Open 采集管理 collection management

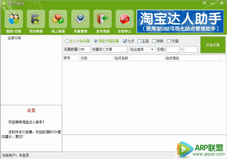[80, 20]
